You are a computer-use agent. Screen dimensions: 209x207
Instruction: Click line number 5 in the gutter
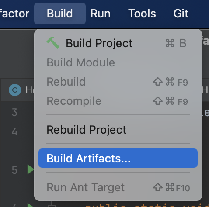coord(14,170)
